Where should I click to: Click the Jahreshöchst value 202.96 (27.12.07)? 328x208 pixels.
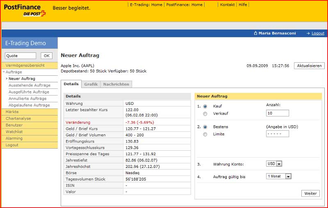coord(142,167)
